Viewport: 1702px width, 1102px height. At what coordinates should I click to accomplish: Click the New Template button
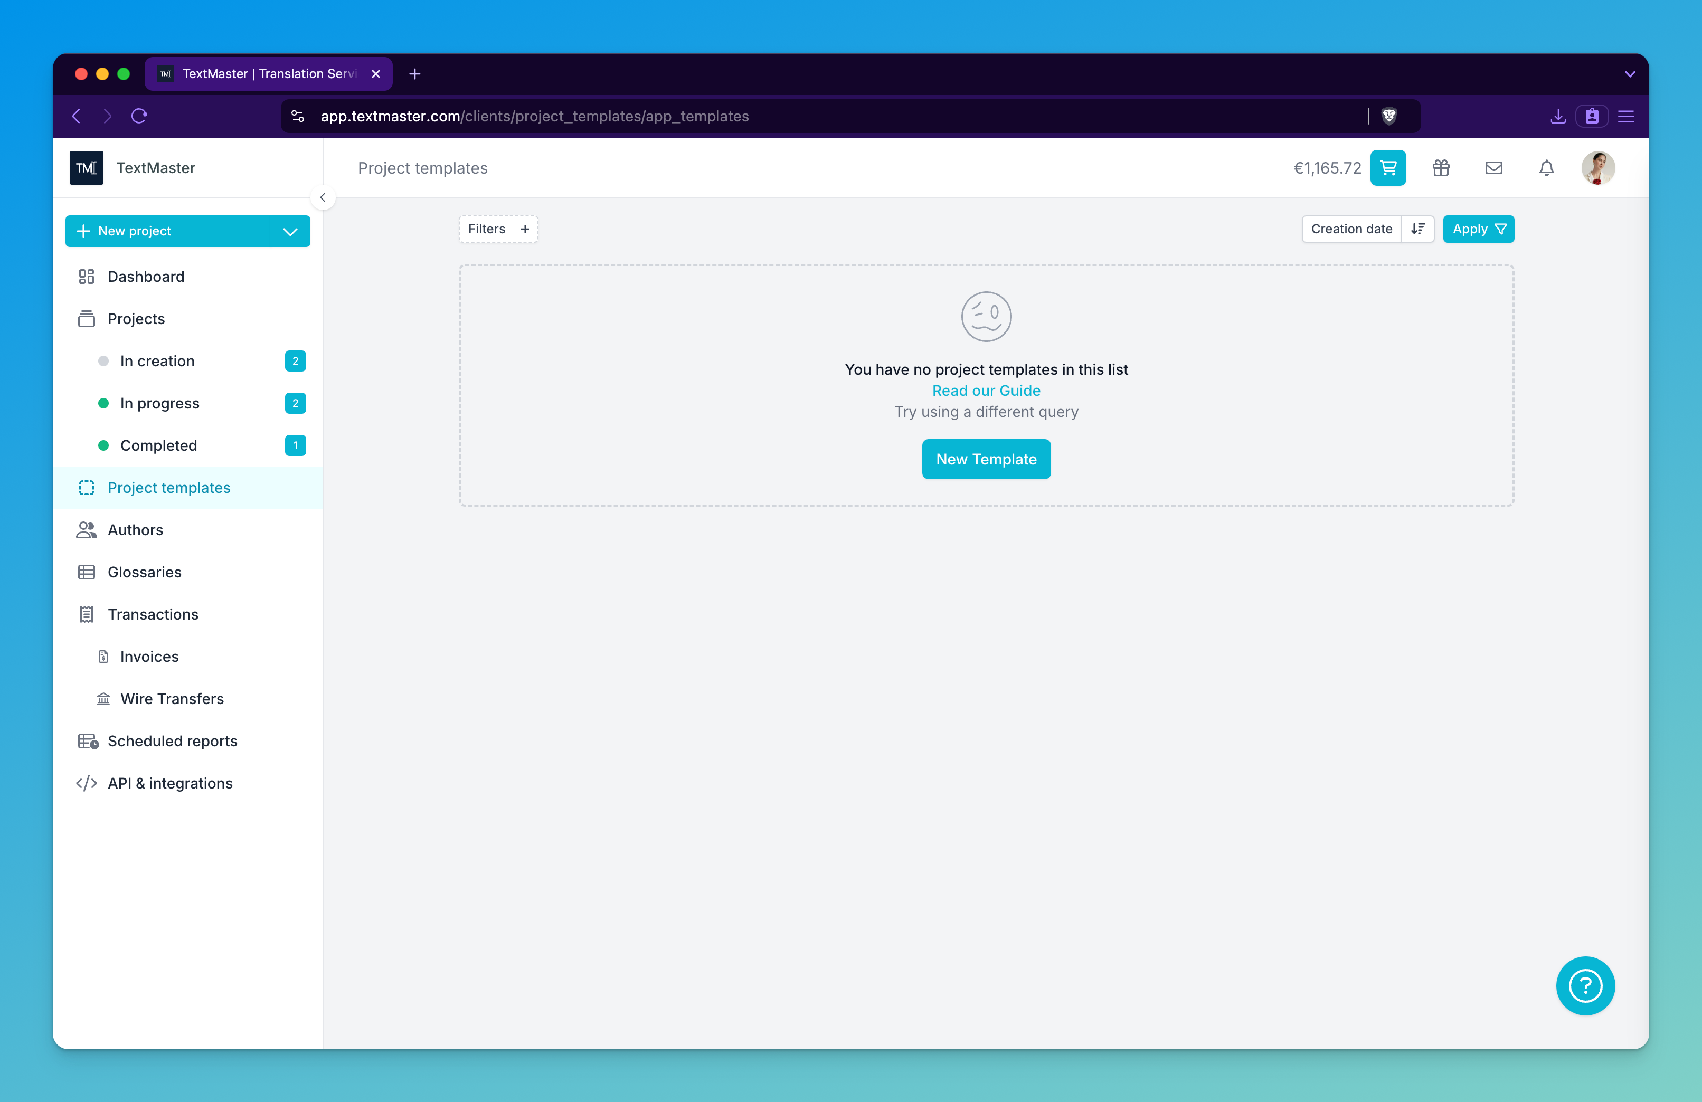(x=986, y=459)
